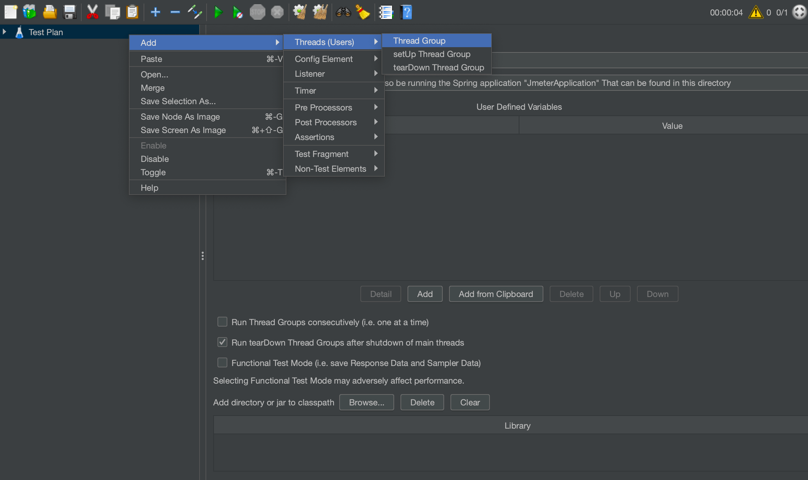Click the vertical panel divider handle
The height and width of the screenshot is (480, 808).
(203, 256)
